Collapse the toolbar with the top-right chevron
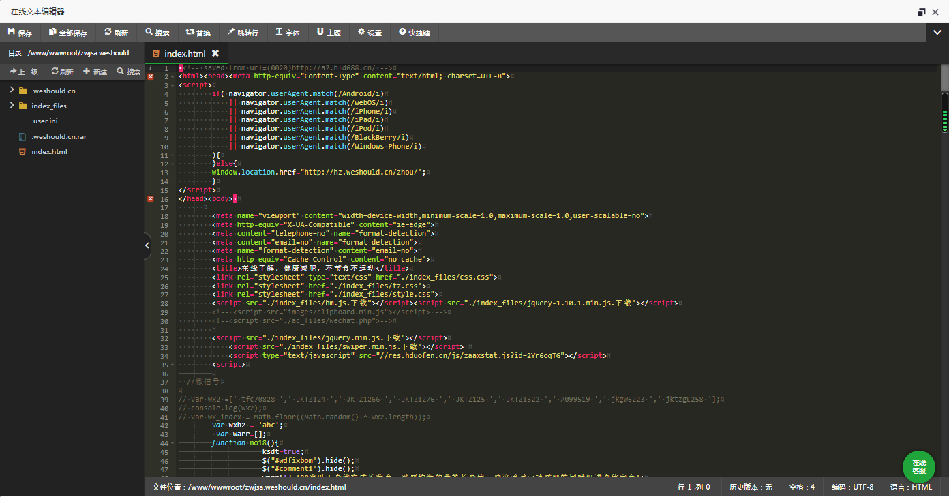949x497 pixels. point(937,32)
